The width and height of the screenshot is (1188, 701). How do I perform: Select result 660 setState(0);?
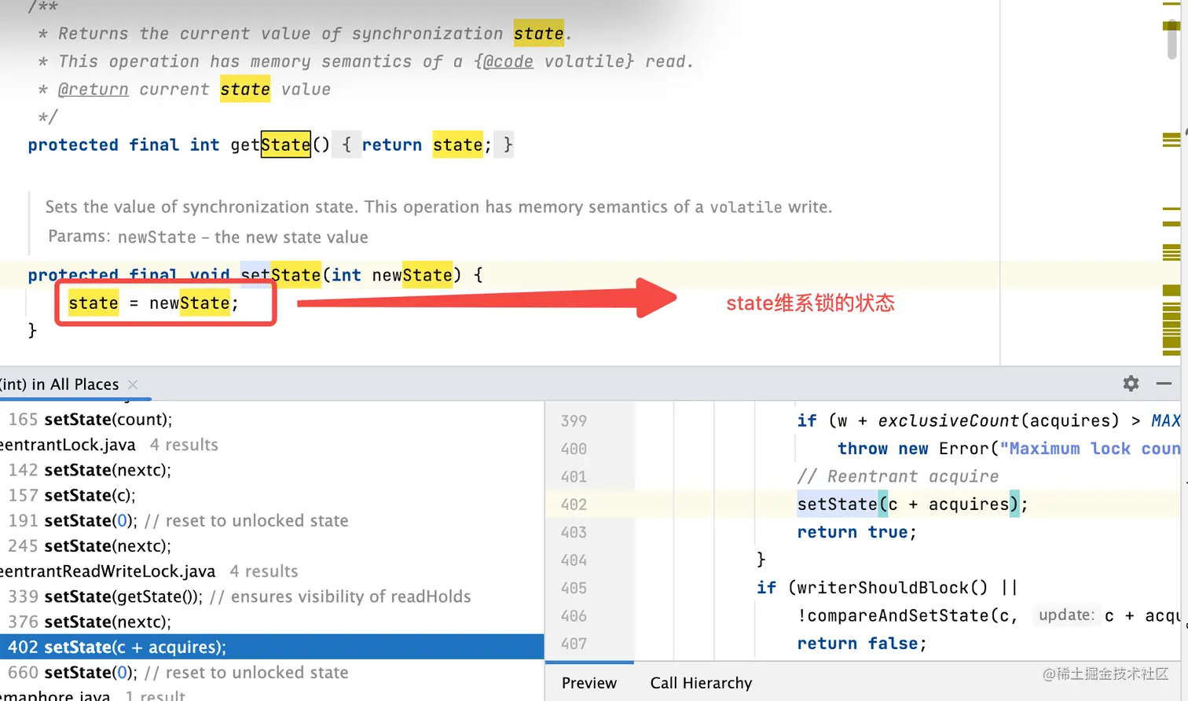click(178, 673)
